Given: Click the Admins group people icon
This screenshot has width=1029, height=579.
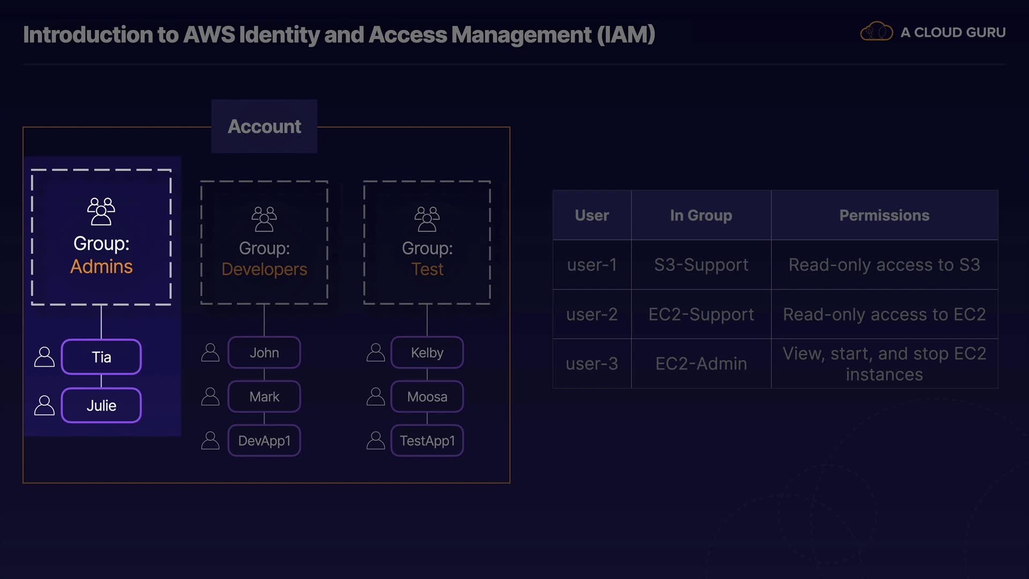Looking at the screenshot, I should tap(101, 211).
